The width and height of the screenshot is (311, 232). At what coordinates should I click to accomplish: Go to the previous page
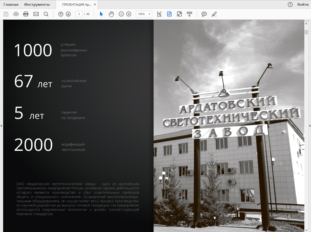(60, 14)
